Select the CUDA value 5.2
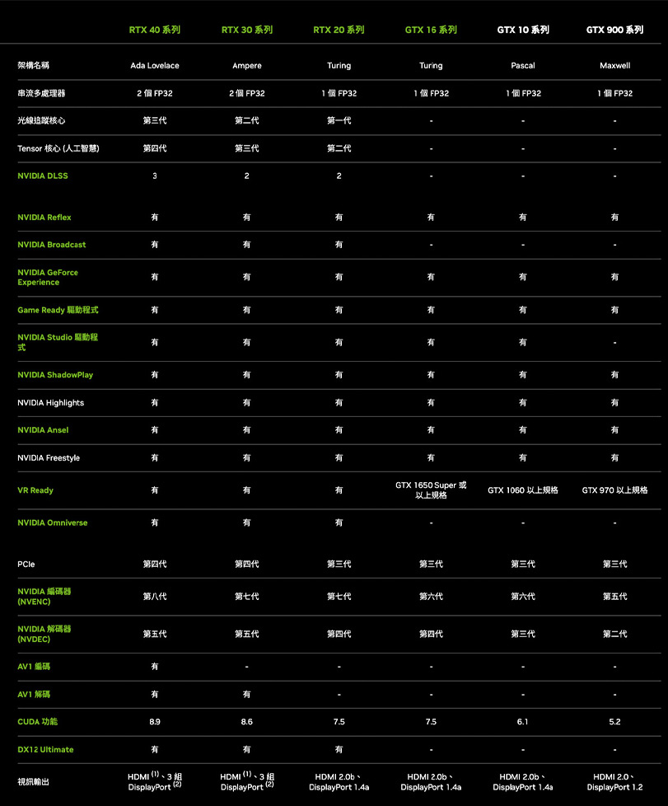Screen dimensions: 668x806 pos(614,722)
